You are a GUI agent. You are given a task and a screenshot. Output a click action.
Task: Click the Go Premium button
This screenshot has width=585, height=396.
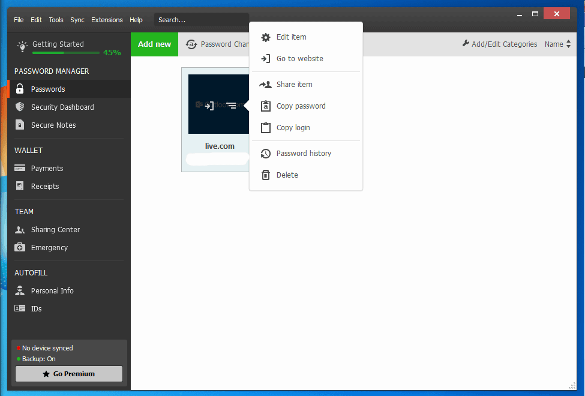[69, 374]
